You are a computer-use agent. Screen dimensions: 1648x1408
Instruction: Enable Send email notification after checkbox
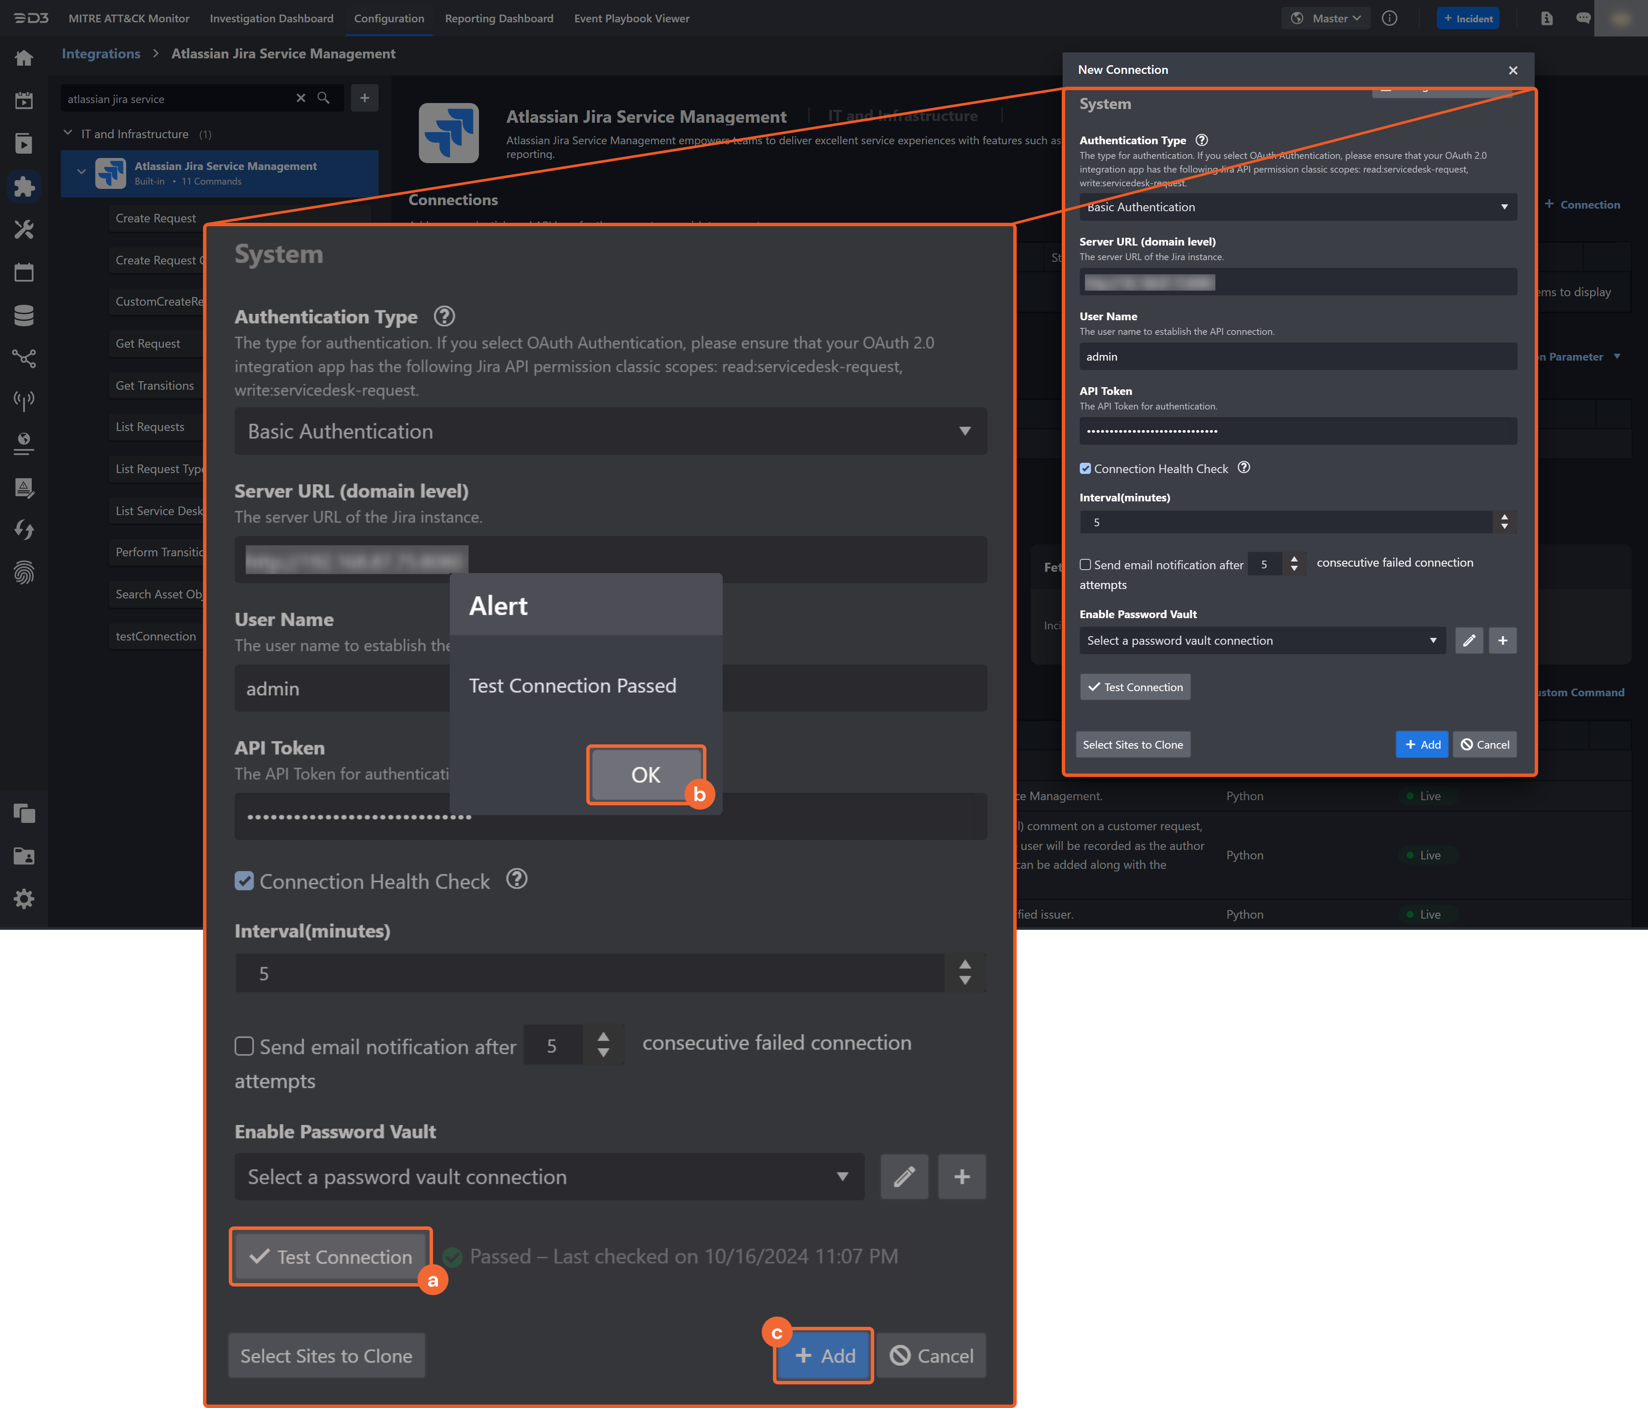(x=244, y=1045)
